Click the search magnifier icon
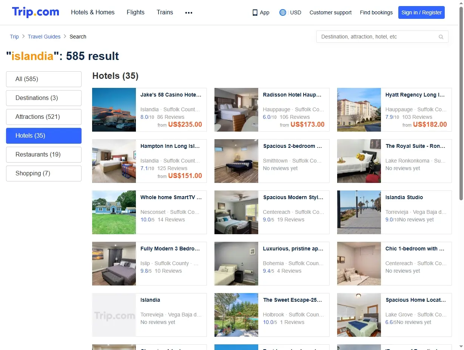The width and height of the screenshot is (464, 350). click(x=441, y=37)
